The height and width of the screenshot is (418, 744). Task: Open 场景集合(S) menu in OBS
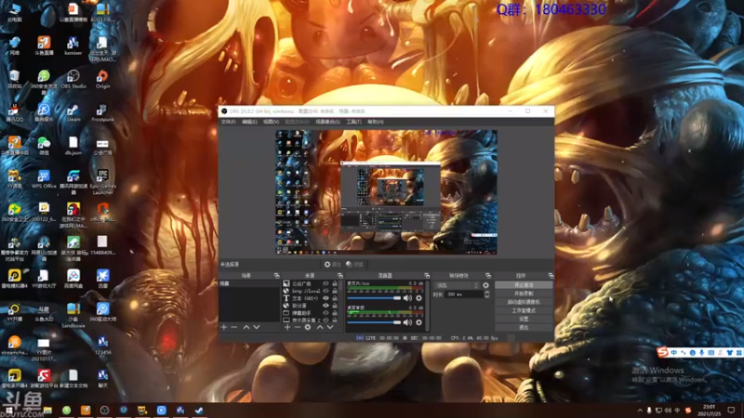coord(327,122)
